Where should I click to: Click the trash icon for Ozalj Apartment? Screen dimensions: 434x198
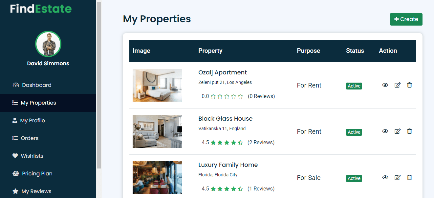click(409, 85)
